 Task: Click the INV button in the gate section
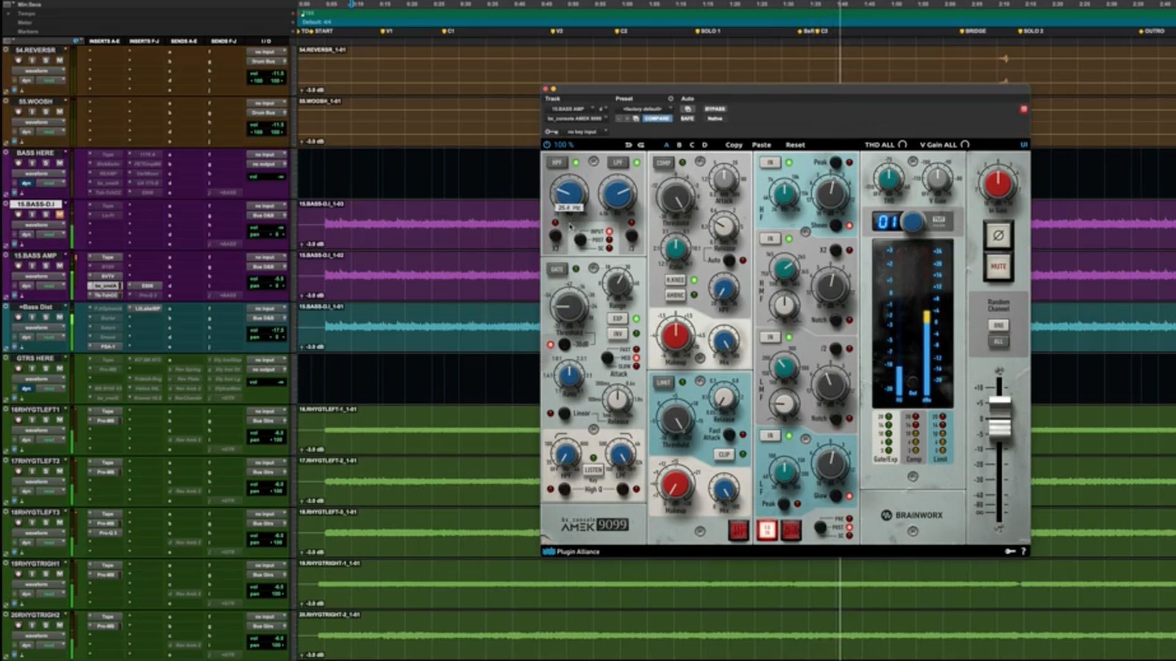click(x=617, y=333)
